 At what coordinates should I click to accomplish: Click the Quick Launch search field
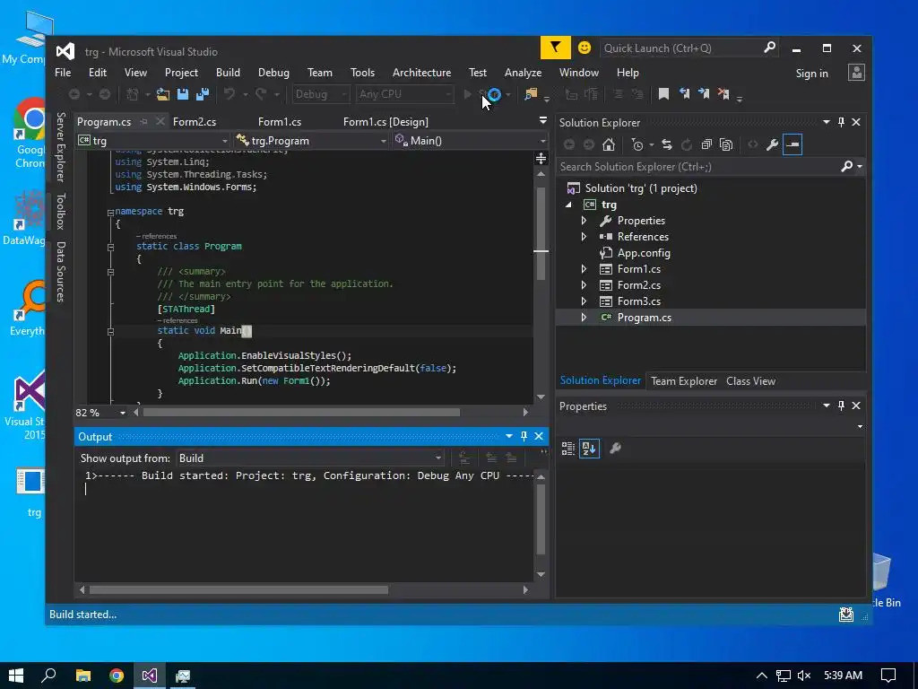[682, 48]
